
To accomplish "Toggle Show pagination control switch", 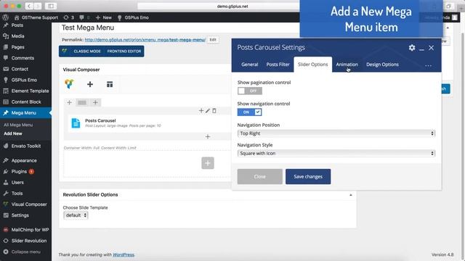I will (x=250, y=91).
